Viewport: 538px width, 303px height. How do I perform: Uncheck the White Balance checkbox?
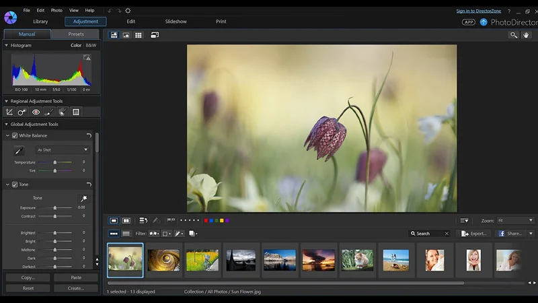point(15,135)
